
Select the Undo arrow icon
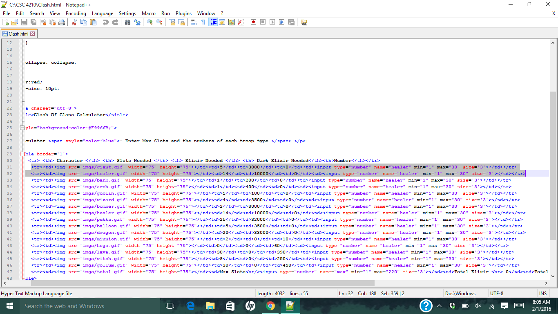(105, 22)
